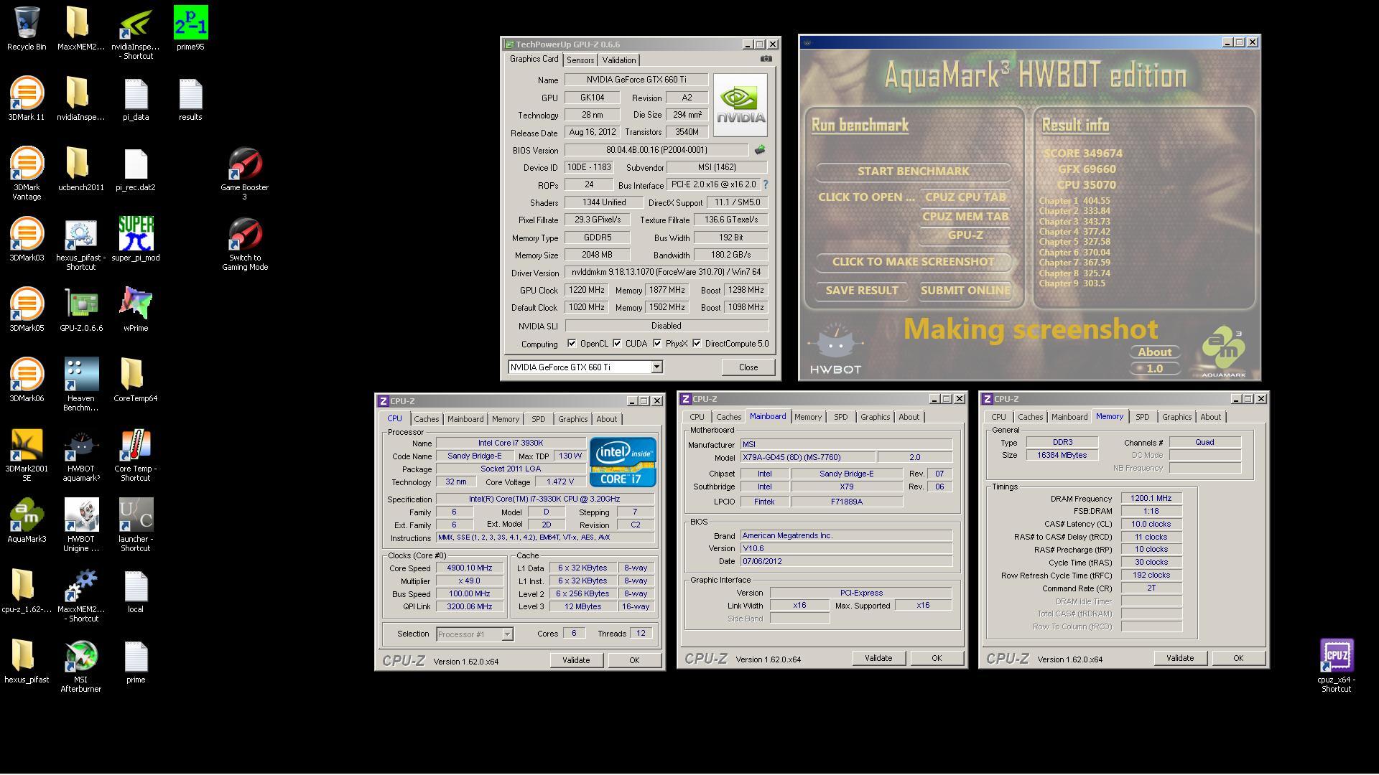Click the bus interface question mark in GPU-Z

(765, 184)
